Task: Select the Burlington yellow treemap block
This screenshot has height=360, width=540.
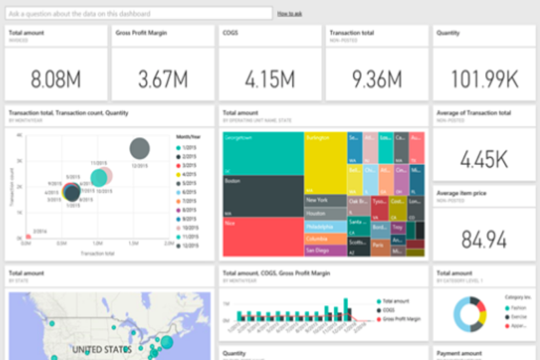Action: [x=325, y=163]
